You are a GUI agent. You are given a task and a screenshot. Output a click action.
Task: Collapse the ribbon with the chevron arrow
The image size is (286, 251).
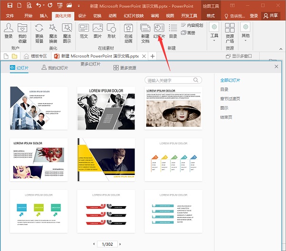click(281, 49)
